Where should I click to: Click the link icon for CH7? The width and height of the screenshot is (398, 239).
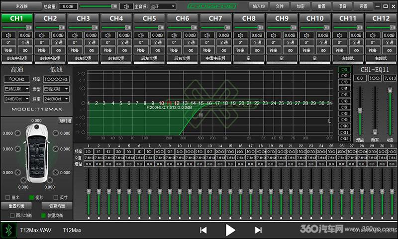224,50
